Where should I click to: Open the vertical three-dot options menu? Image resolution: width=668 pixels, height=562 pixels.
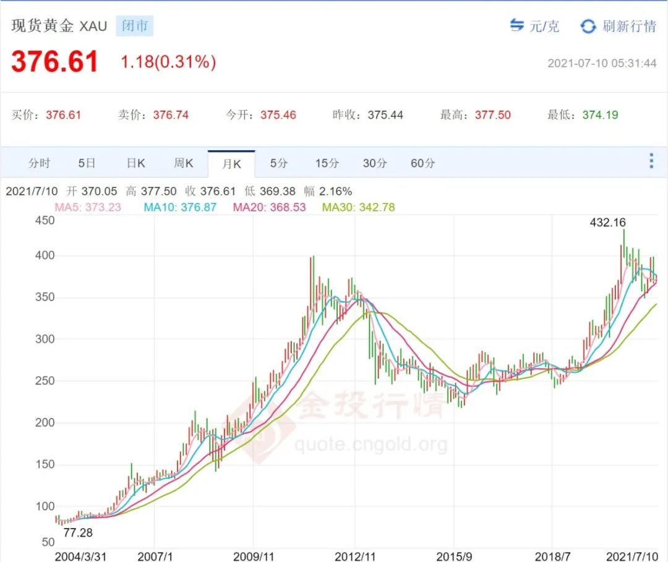pyautogui.click(x=651, y=160)
